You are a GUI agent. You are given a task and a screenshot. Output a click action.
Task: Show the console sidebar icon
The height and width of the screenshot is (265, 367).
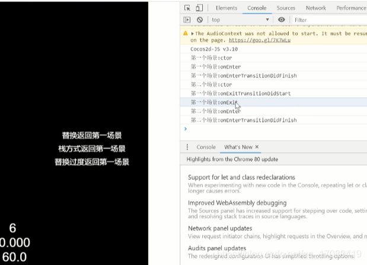[187, 20]
